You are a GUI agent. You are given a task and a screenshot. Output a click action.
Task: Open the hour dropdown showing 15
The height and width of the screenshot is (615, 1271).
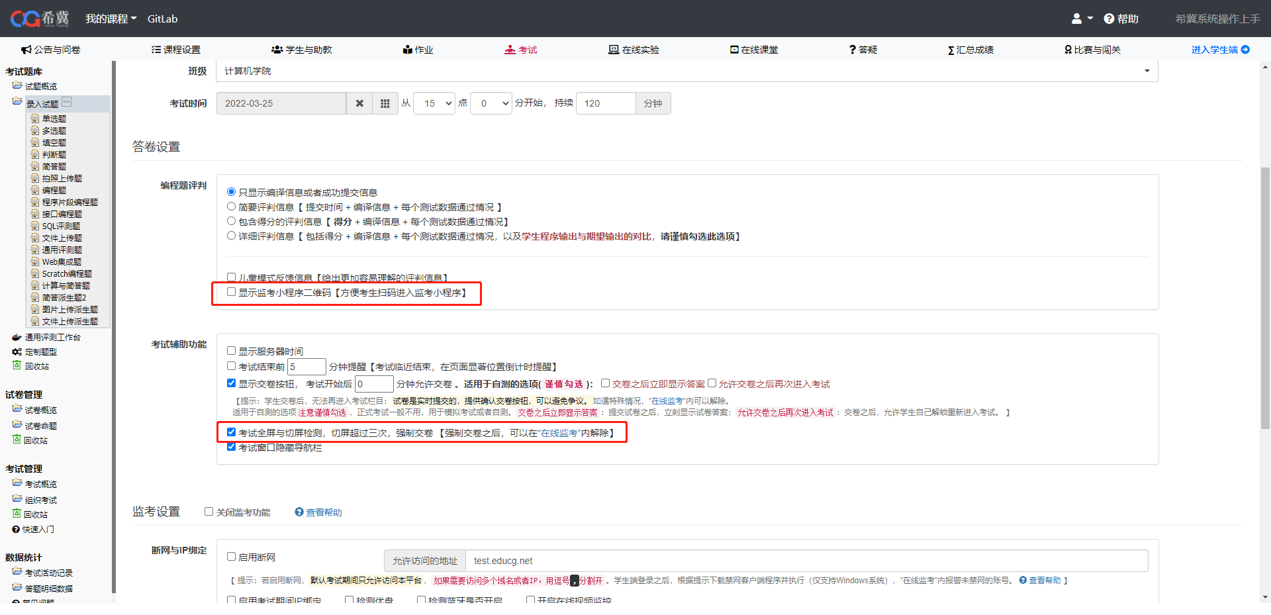pyautogui.click(x=434, y=103)
